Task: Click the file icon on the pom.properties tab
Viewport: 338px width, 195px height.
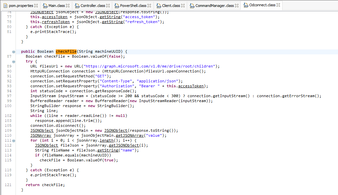Action: coord(6,5)
